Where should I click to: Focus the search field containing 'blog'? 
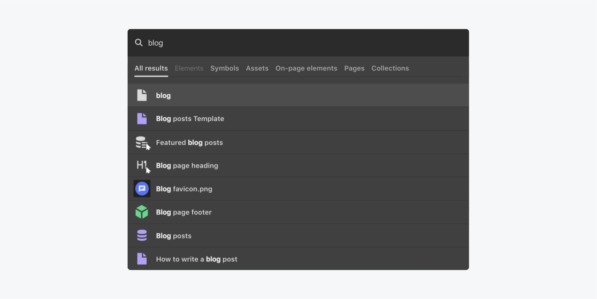[x=298, y=43]
